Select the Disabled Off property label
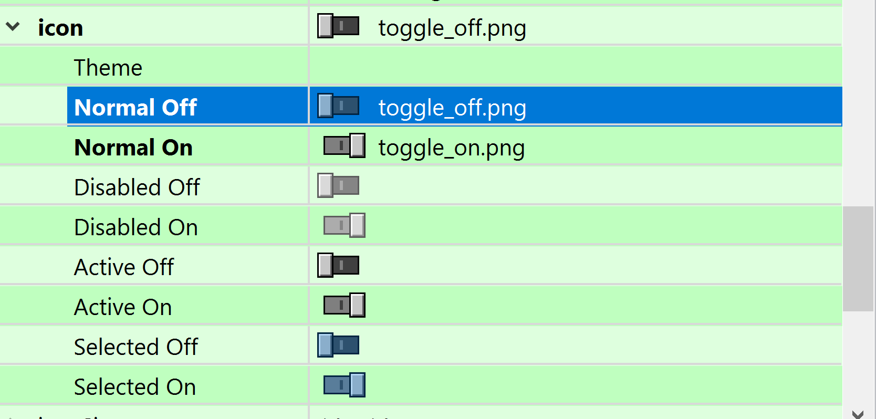The image size is (876, 419). click(x=137, y=187)
